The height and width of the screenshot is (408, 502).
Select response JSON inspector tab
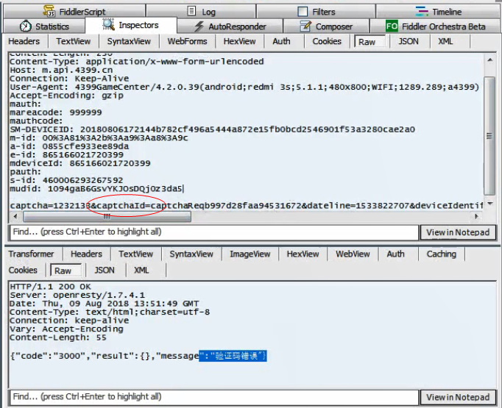pos(105,271)
